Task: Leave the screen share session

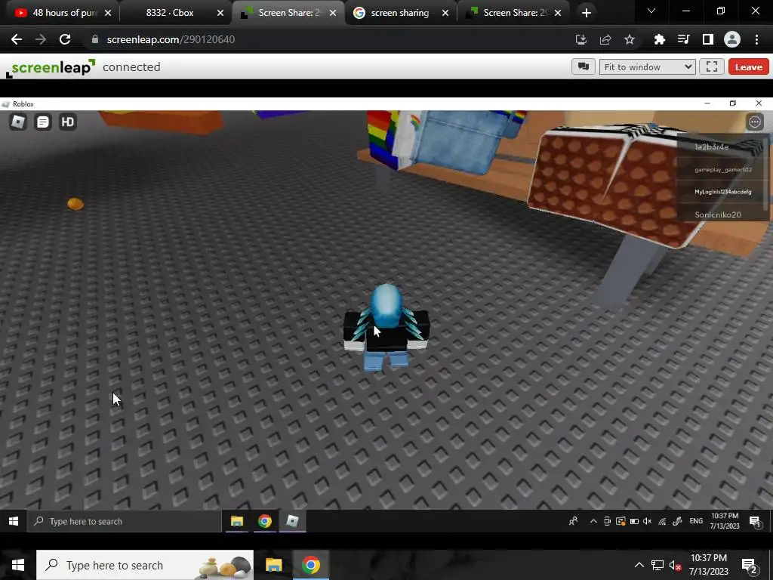Action: (748, 66)
